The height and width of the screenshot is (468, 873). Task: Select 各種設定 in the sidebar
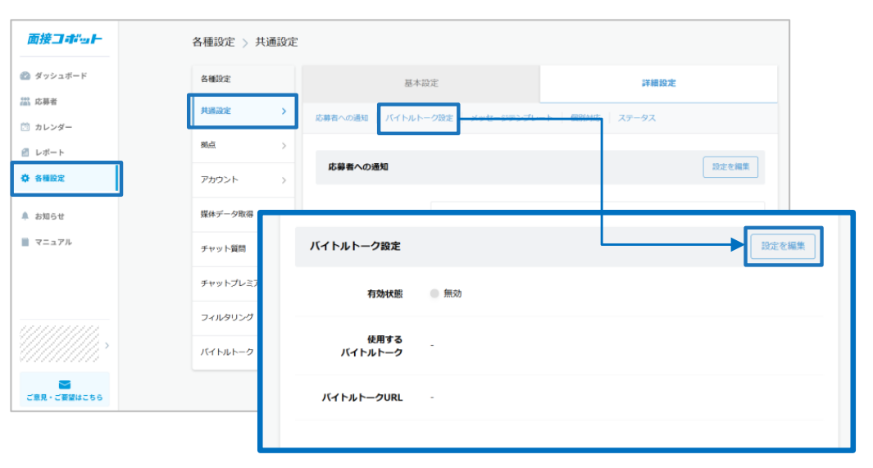coord(66,178)
